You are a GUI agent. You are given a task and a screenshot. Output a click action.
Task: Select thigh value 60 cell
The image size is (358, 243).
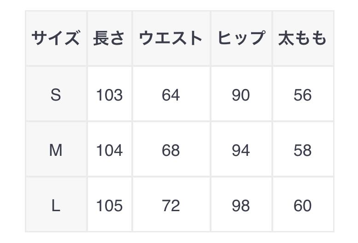click(x=303, y=206)
